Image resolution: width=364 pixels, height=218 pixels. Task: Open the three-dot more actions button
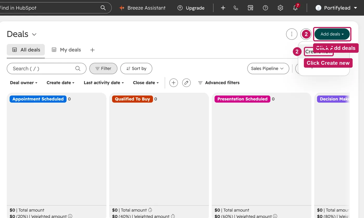tap(292, 34)
